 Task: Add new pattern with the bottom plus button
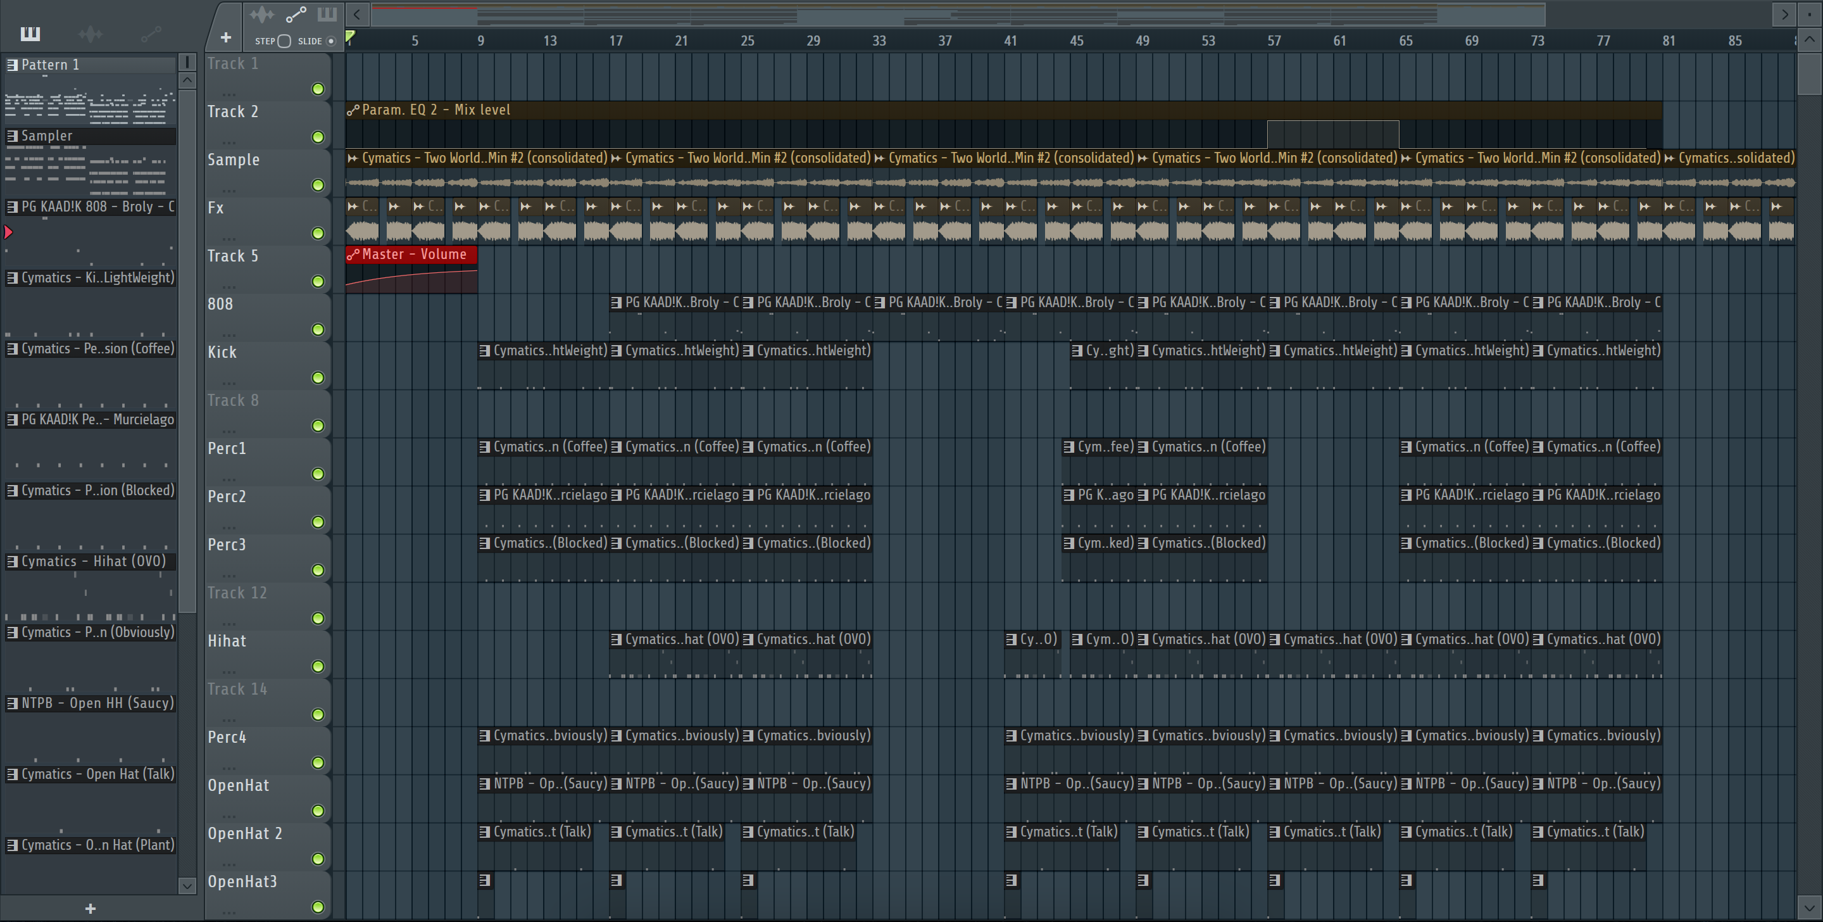(x=91, y=909)
